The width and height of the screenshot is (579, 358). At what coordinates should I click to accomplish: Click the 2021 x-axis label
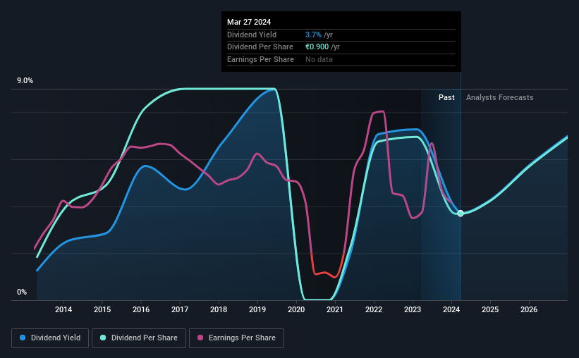pos(335,309)
